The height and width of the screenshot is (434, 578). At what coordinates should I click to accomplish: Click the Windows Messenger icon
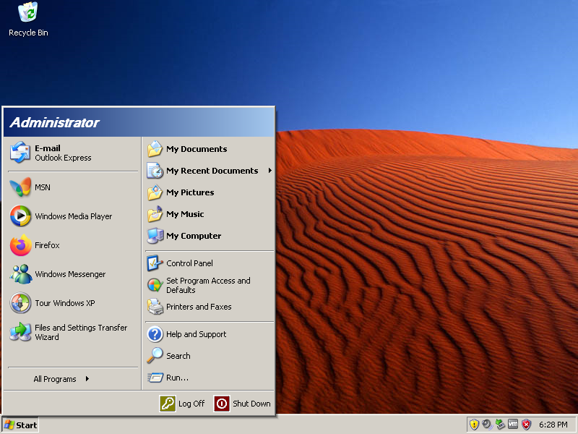point(20,274)
